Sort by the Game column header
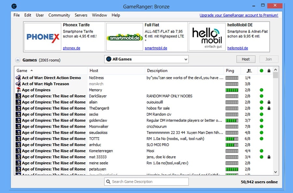293x193 pixels. click(51, 71)
